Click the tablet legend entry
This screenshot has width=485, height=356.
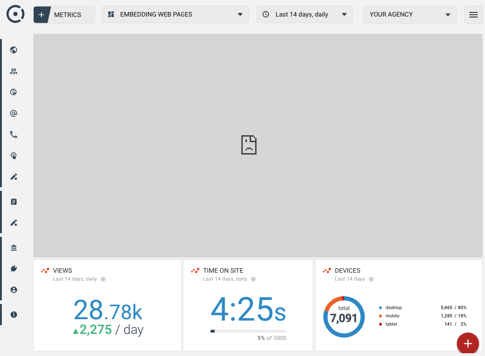pyautogui.click(x=391, y=324)
